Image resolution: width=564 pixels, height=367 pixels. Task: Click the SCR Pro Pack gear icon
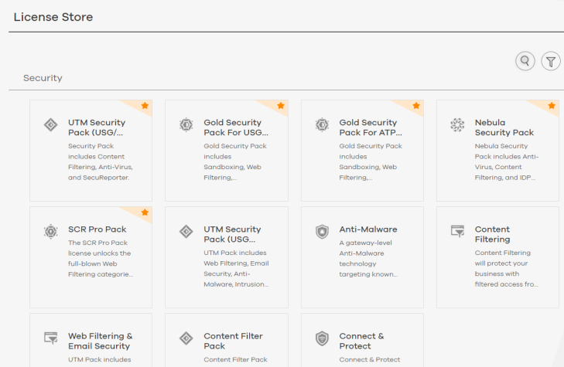(51, 232)
